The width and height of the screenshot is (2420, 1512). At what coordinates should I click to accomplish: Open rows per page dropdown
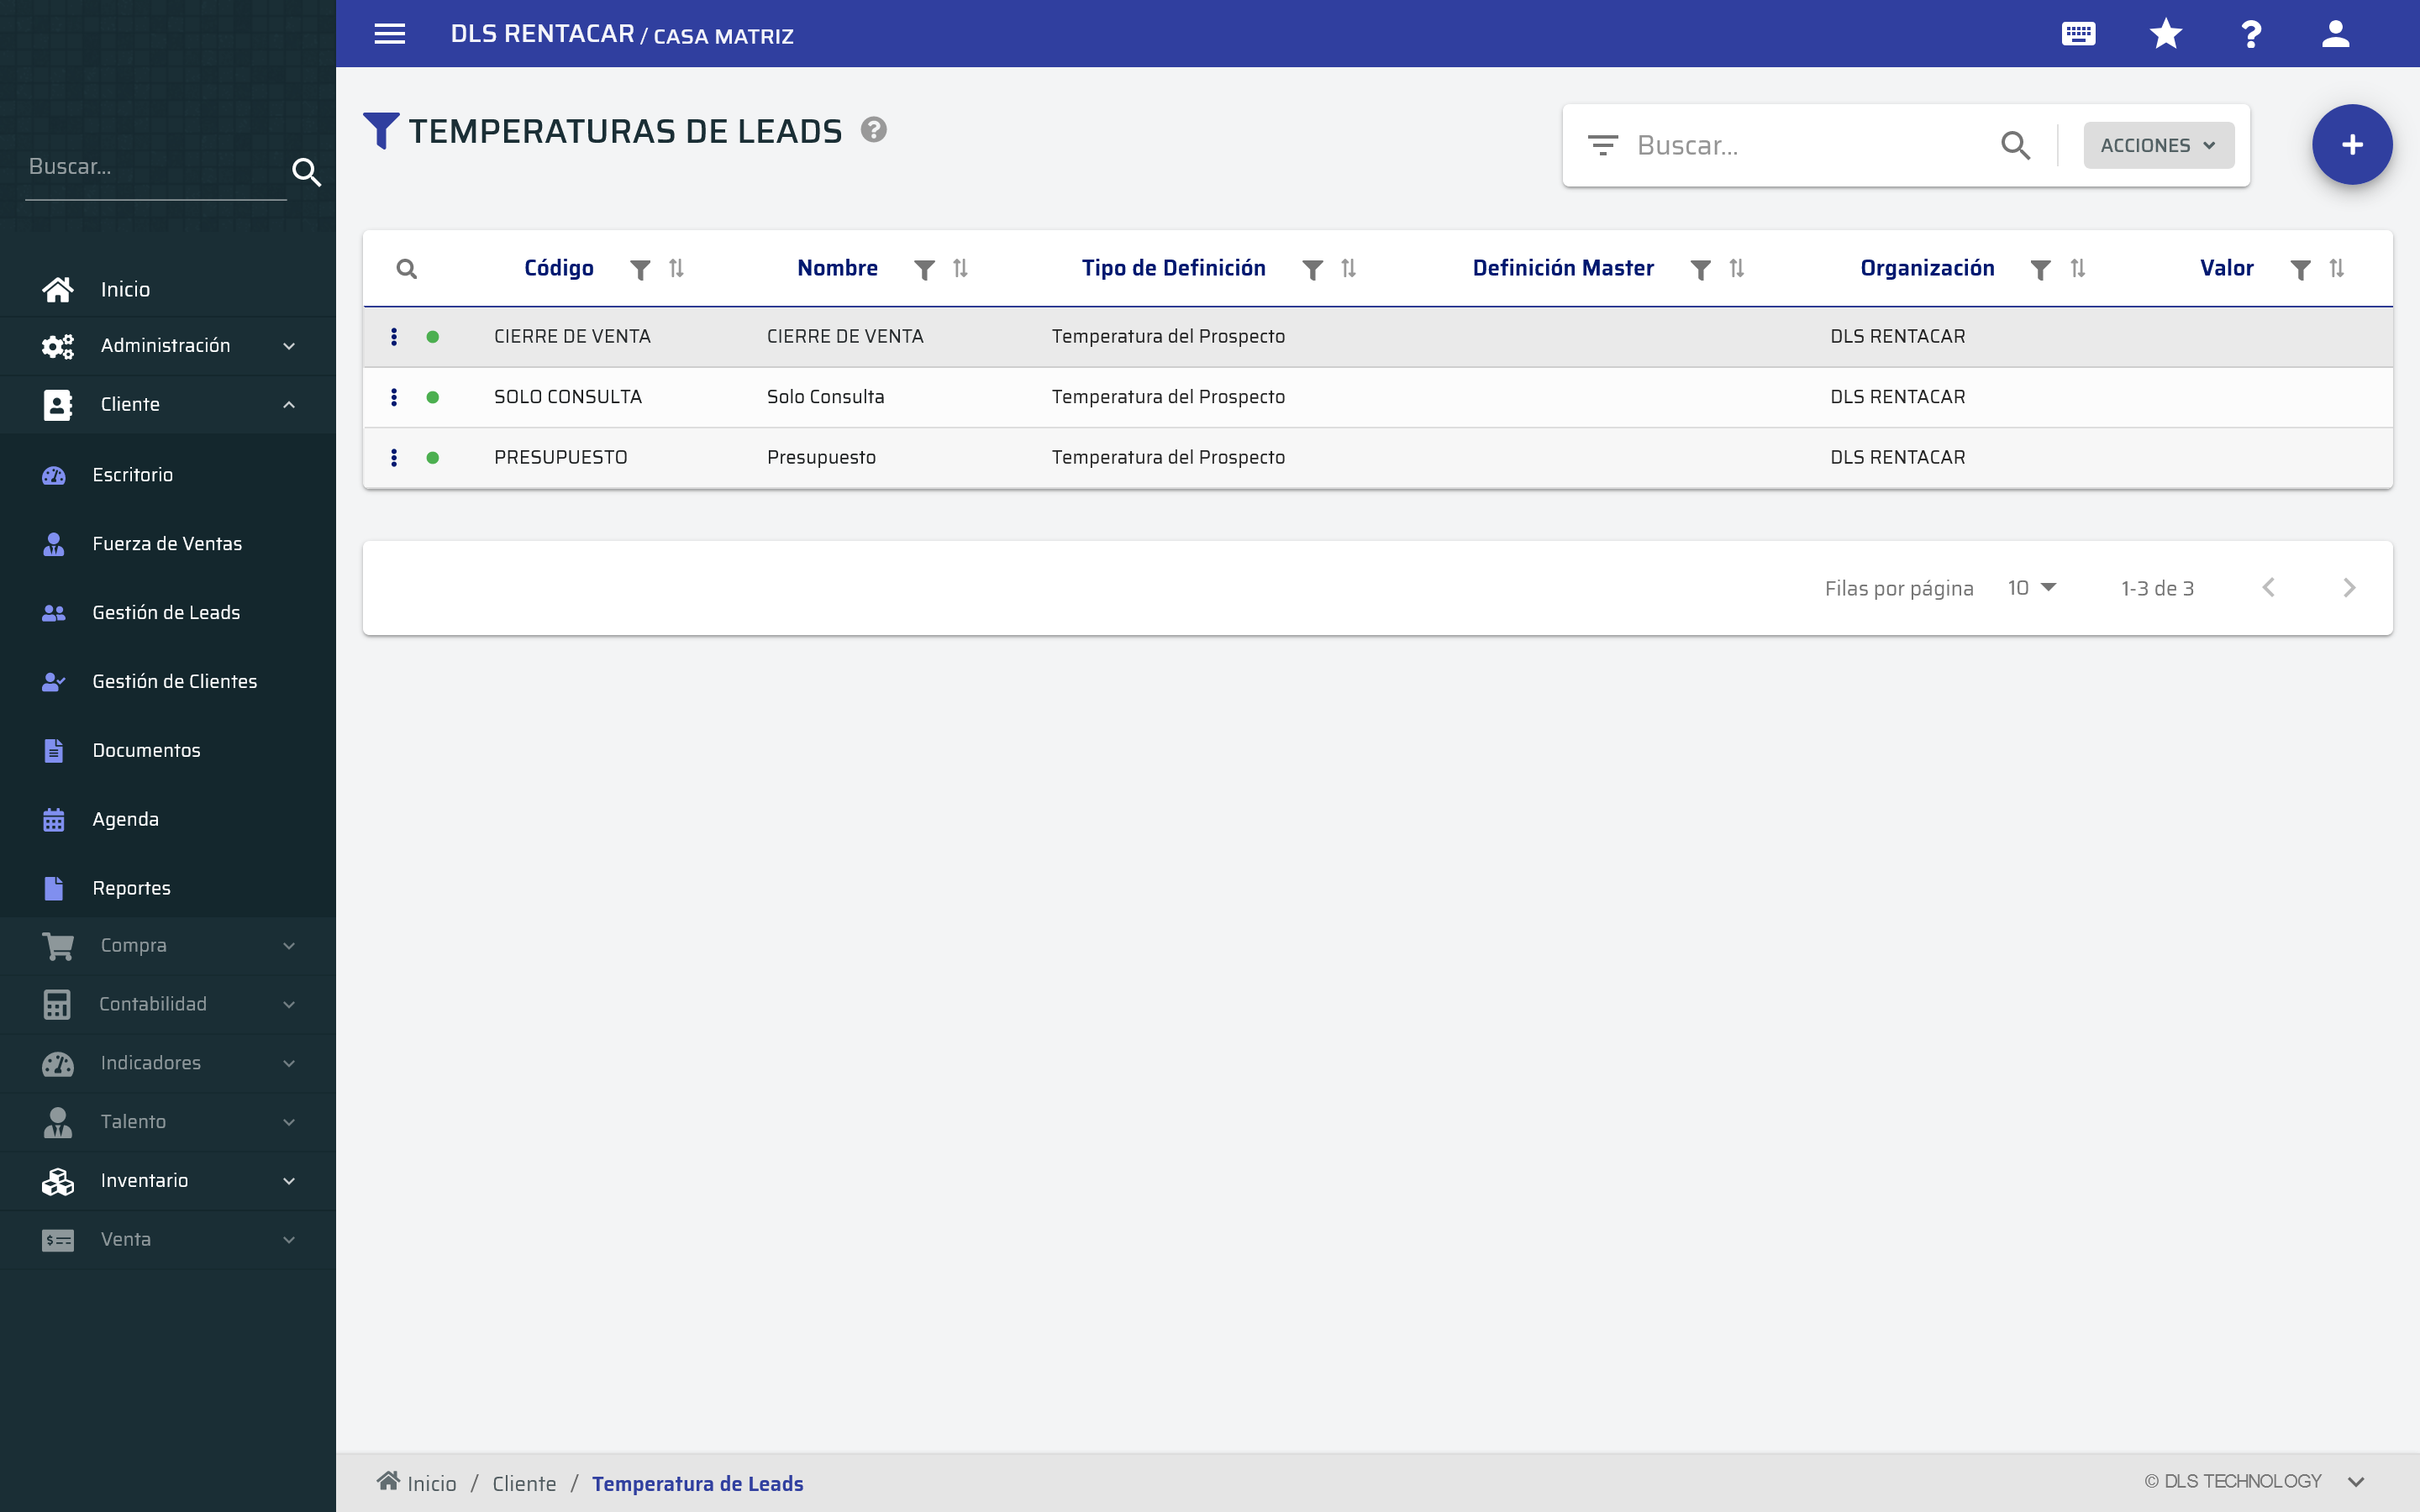[2031, 588]
